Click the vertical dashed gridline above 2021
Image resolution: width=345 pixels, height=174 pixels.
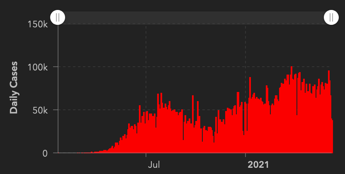point(246,50)
